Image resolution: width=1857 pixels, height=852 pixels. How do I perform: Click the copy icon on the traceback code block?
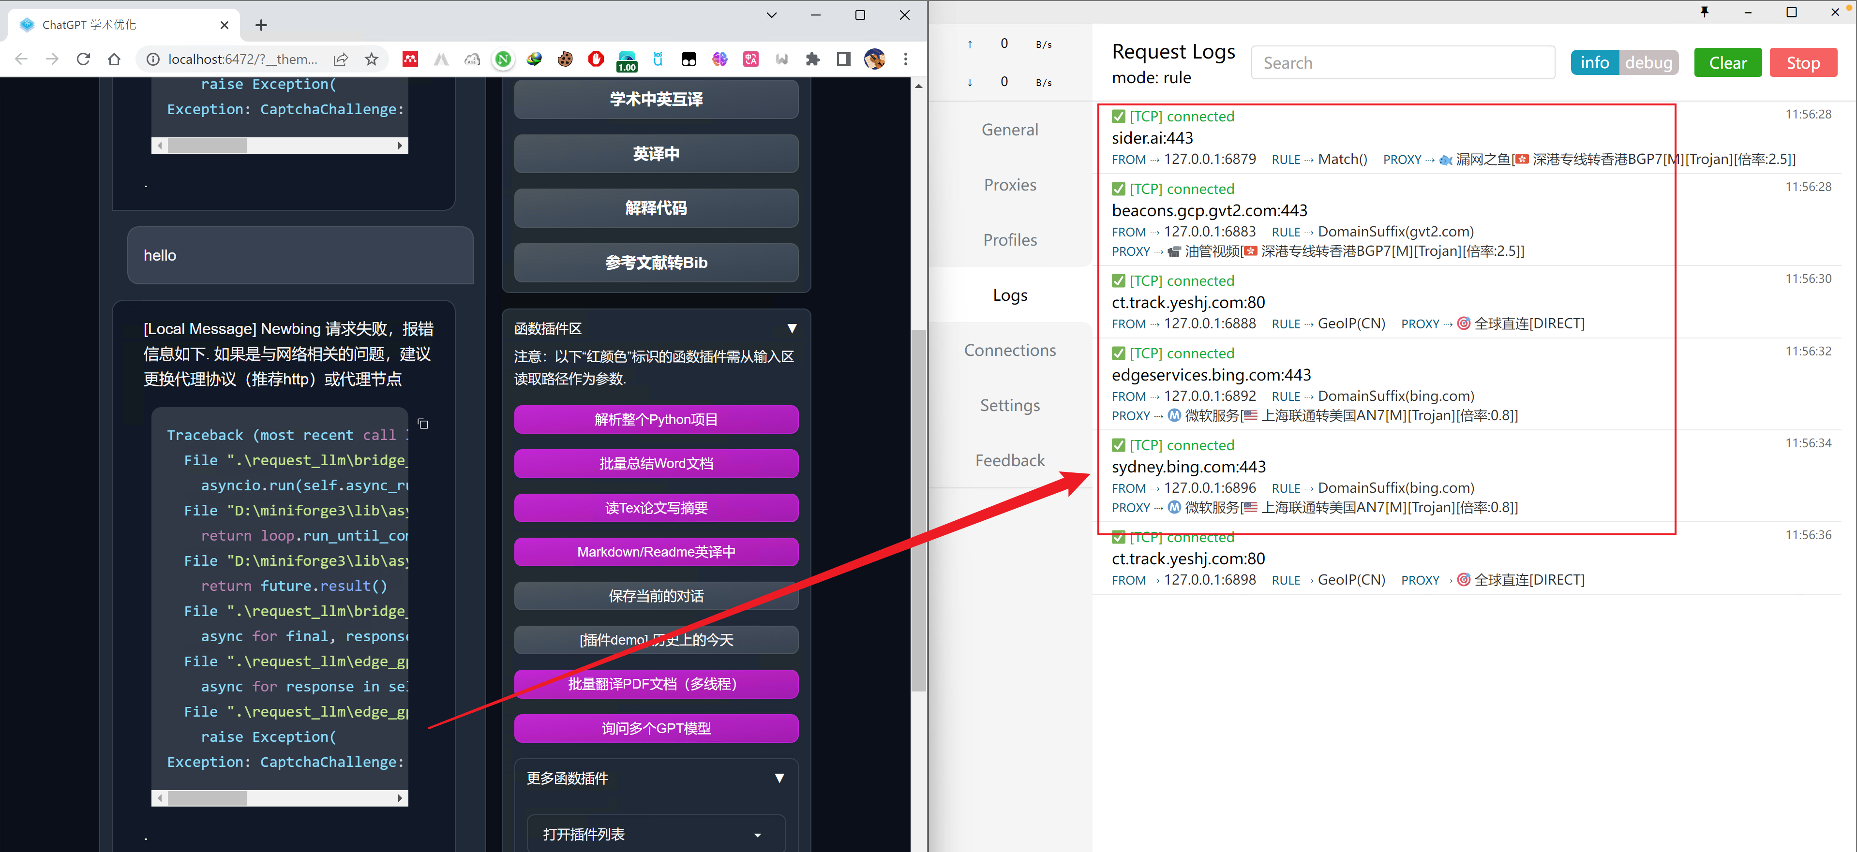tap(422, 424)
